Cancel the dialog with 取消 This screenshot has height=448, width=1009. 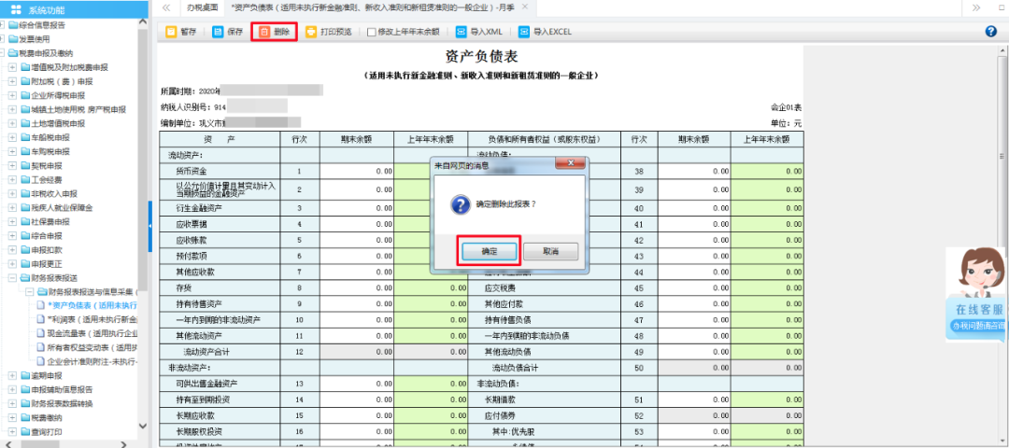pyautogui.click(x=551, y=252)
